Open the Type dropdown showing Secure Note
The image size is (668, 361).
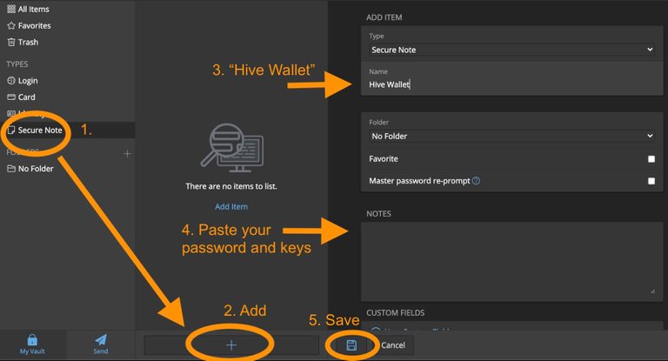click(x=511, y=50)
